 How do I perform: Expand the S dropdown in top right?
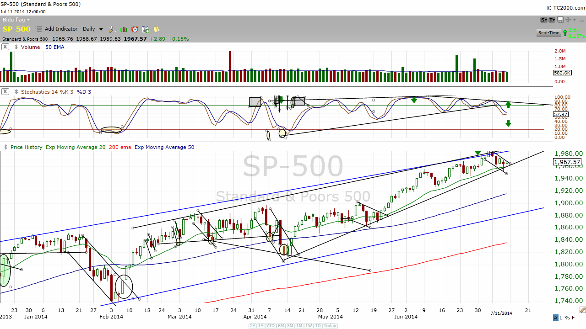(544, 20)
